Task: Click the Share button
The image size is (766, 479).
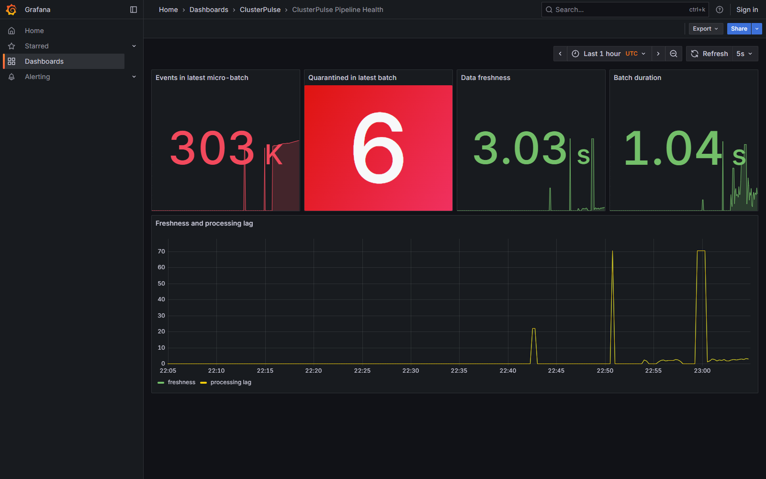Action: coord(739,29)
